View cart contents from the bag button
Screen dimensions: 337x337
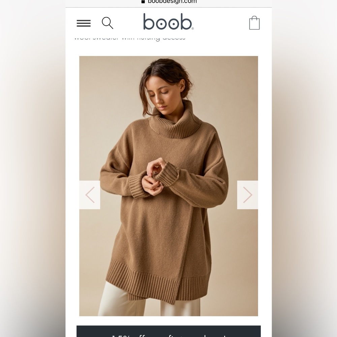coord(255,23)
